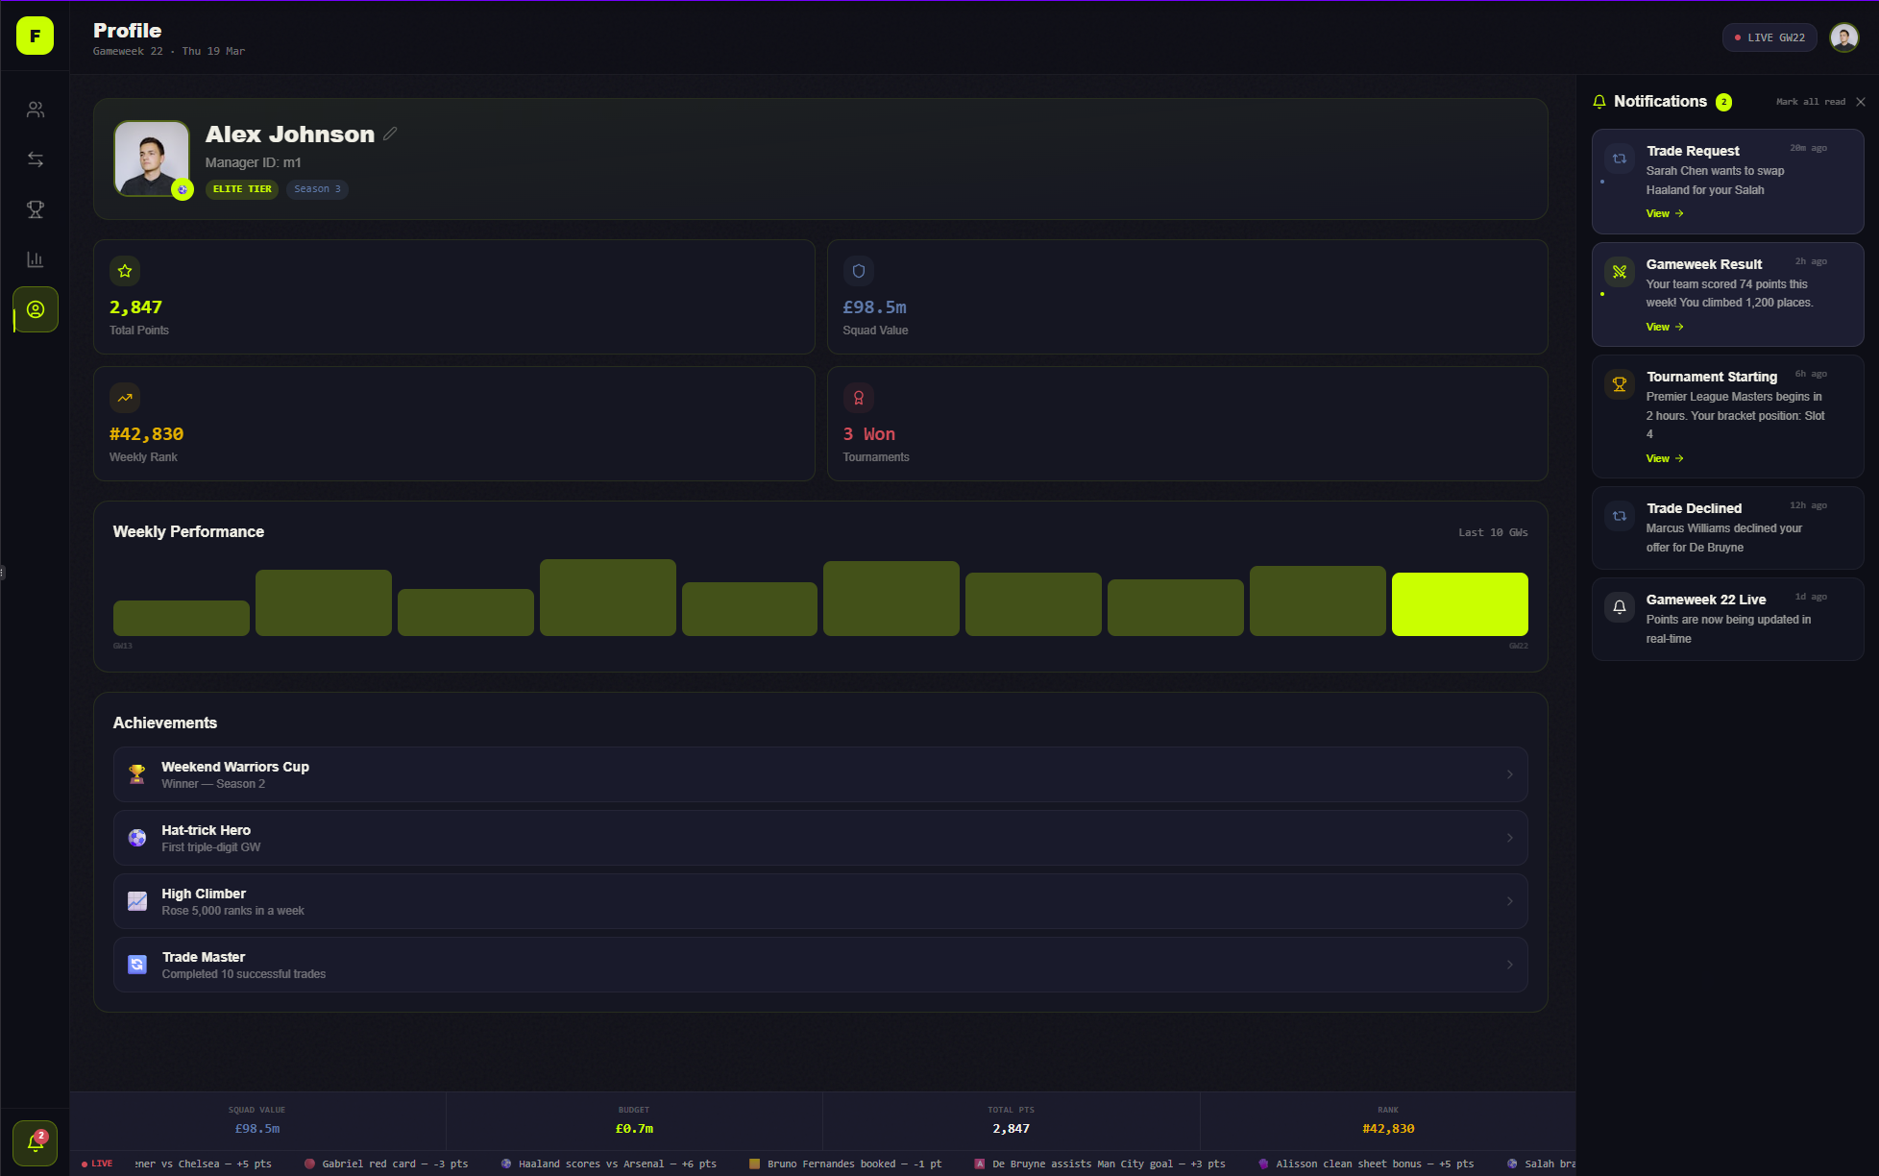Viewport: 1879px width, 1176px height.
Task: Open the squad/team sidebar icon
Action: point(36,110)
